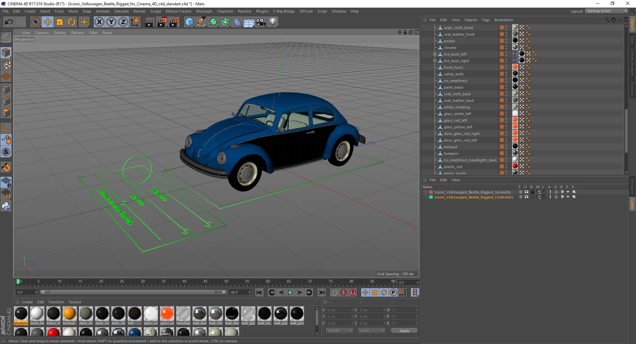Open the MoGraph menu

pos(204,11)
